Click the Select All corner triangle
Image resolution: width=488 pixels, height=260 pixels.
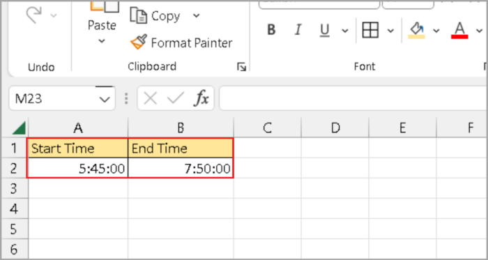(x=19, y=128)
